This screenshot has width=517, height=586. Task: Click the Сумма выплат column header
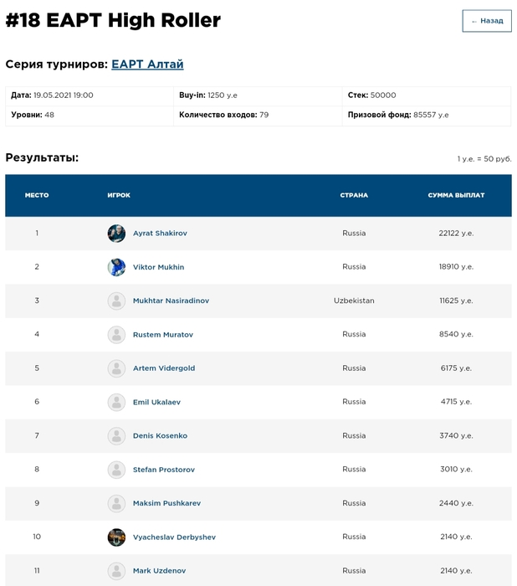pyautogui.click(x=456, y=195)
